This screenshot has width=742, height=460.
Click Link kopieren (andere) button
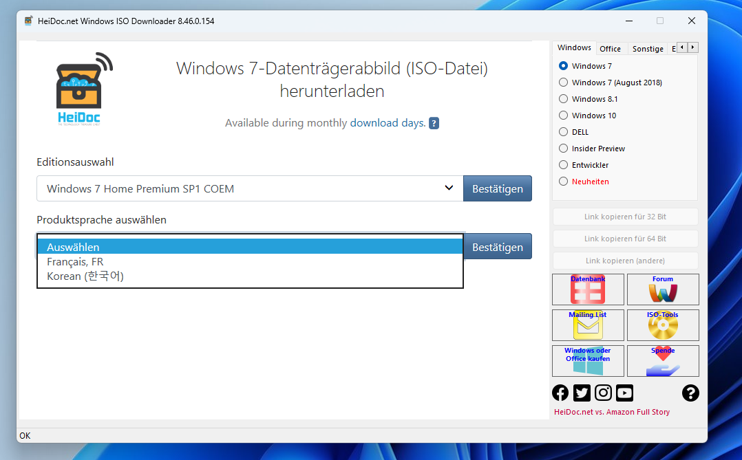[x=625, y=261]
